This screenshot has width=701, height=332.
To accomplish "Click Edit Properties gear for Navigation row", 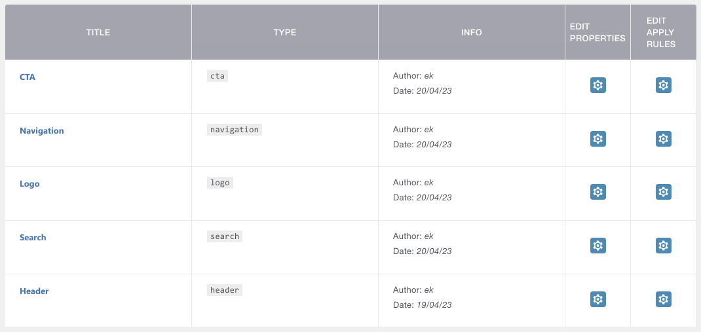I will [x=597, y=139].
